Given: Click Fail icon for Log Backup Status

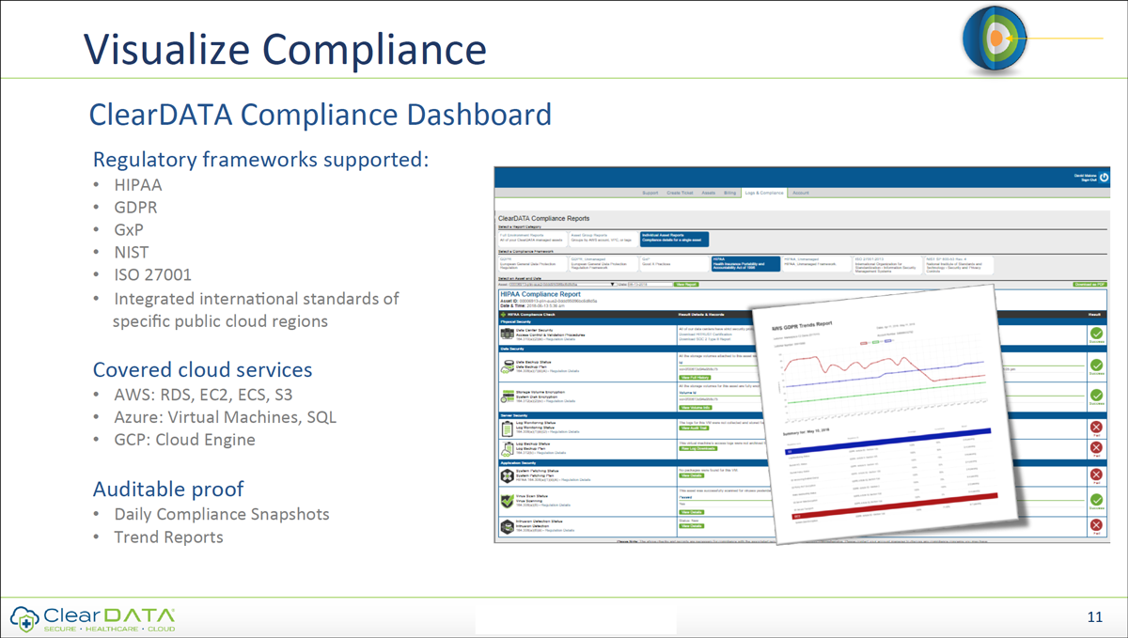Looking at the screenshot, I should click(1096, 448).
